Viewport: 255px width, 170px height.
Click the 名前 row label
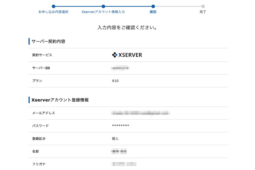coord(35,151)
